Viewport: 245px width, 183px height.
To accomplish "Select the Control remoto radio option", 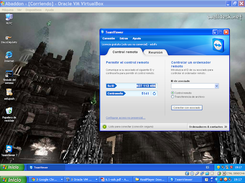I will tap(173, 93).
